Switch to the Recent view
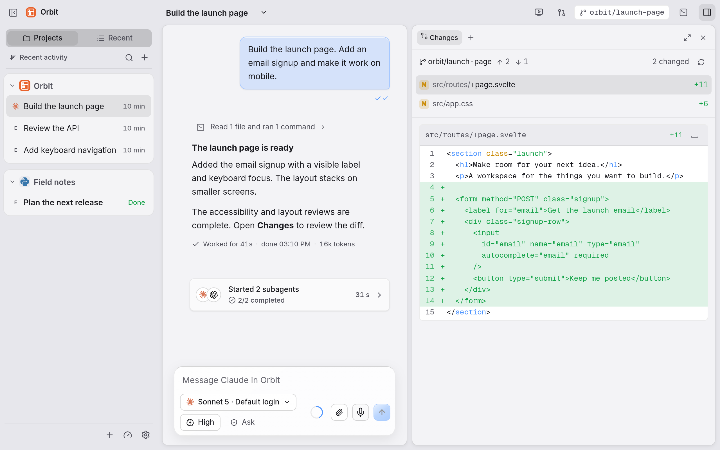The width and height of the screenshot is (720, 450). click(114, 38)
